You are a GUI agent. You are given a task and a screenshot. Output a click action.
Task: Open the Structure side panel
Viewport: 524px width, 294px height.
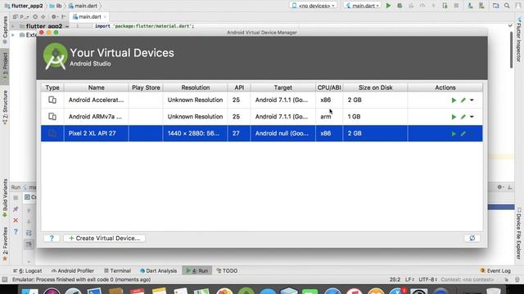5,107
